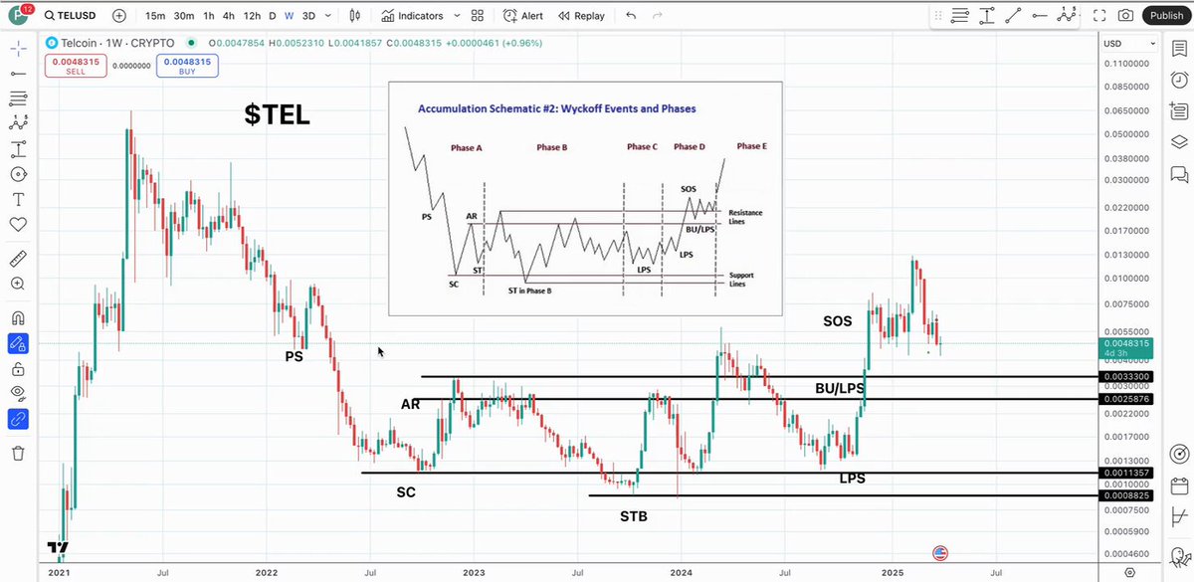Open the data window list icon
Screen dimensions: 1194x582
pyautogui.click(x=1179, y=110)
